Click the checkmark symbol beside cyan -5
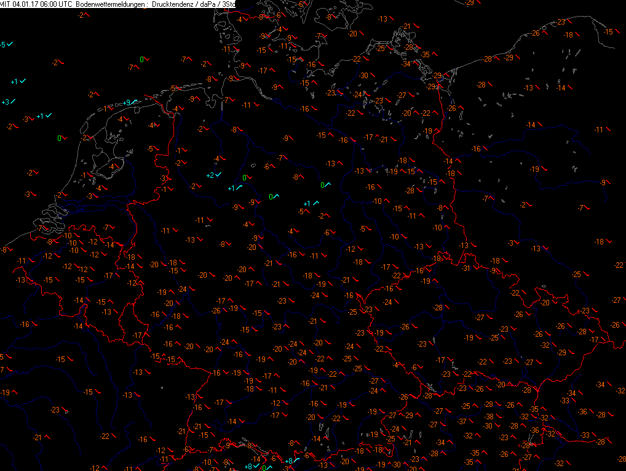Image resolution: width=626 pixels, height=471 pixels. pyautogui.click(x=10, y=44)
